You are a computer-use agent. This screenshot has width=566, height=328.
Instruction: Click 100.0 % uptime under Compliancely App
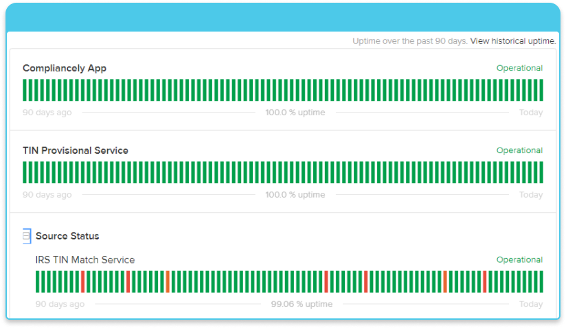click(x=295, y=113)
